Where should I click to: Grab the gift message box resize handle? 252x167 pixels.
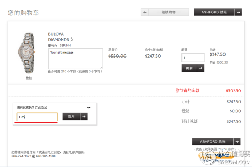[102, 67]
